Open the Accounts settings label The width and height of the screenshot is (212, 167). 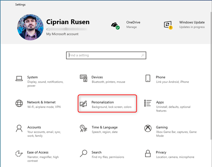34,127
